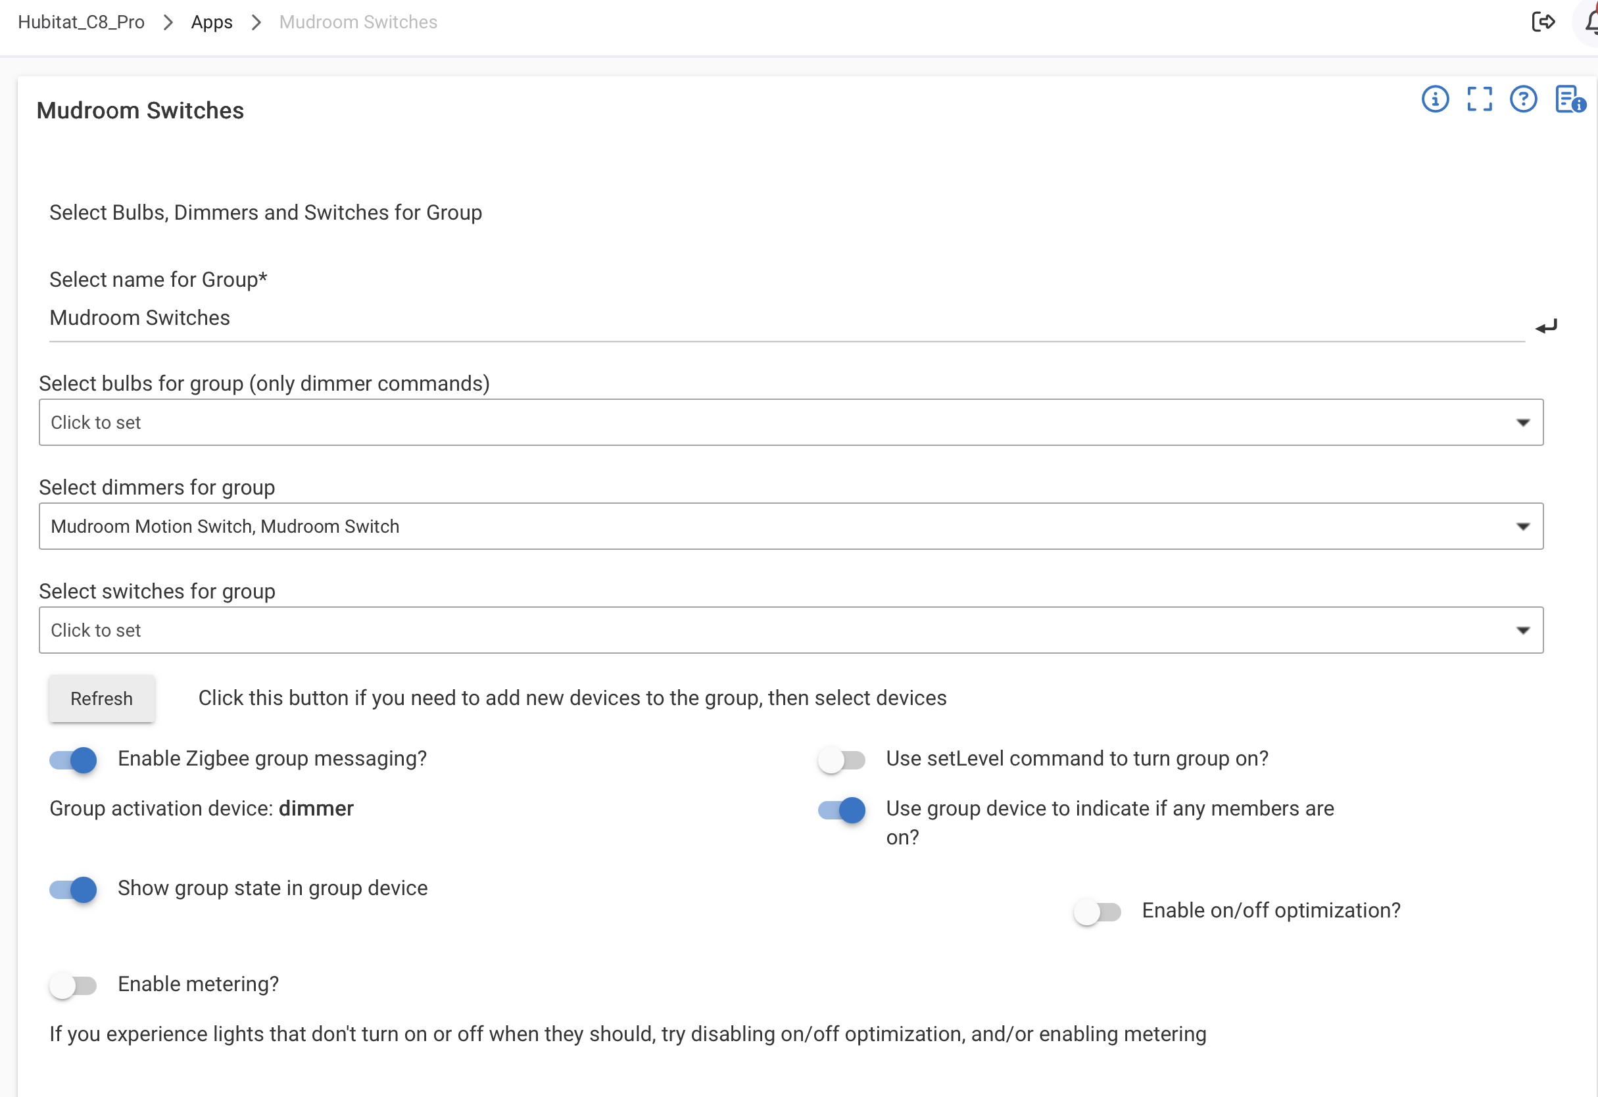Click the logout icon in top bar

[1543, 22]
